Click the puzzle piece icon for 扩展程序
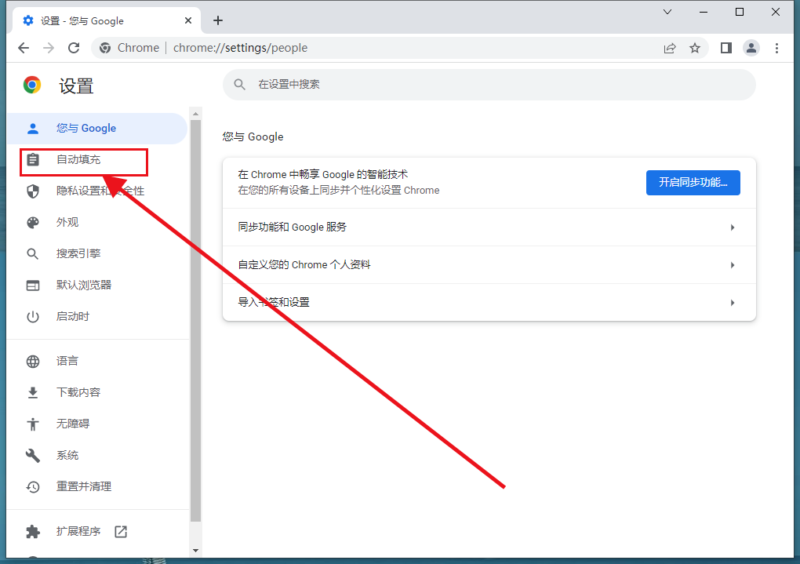Image resolution: width=800 pixels, height=564 pixels. [33, 532]
